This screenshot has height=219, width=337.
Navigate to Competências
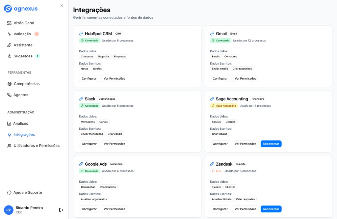tap(27, 84)
